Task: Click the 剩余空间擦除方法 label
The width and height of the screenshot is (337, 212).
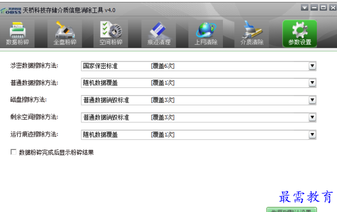Action: tap(34, 117)
